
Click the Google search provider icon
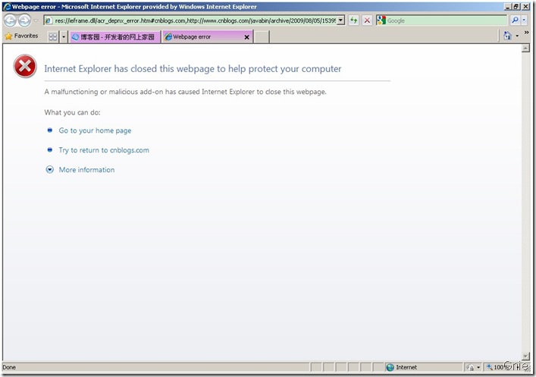[x=381, y=20]
